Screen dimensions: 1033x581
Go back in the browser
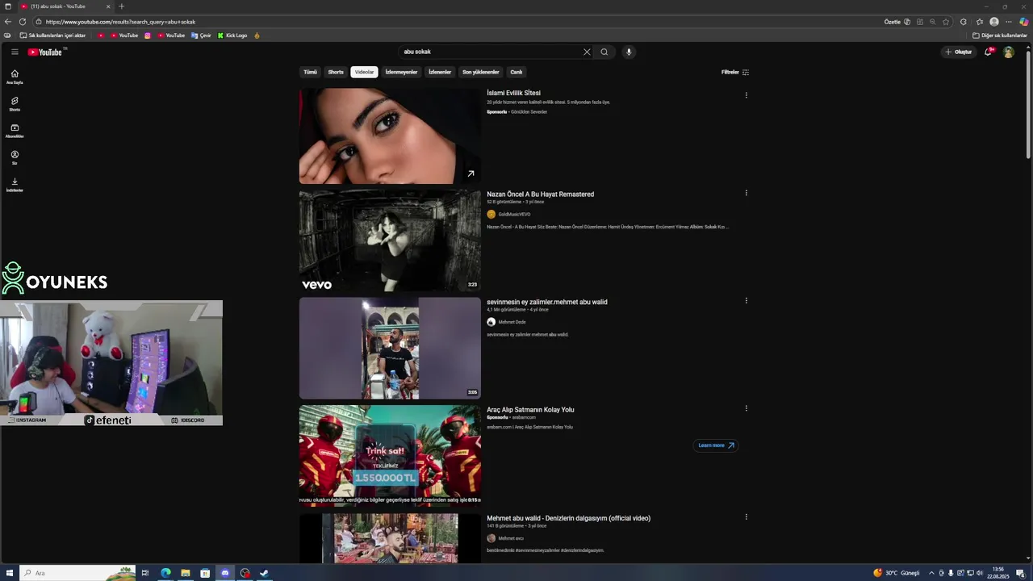pos(8,22)
